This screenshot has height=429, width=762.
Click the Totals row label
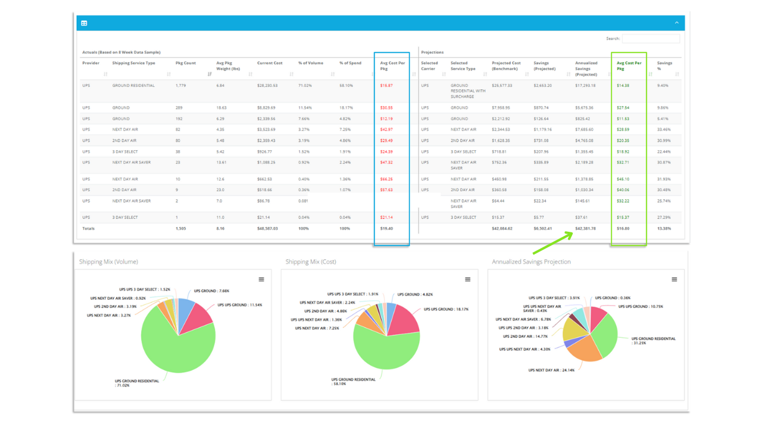[x=88, y=229]
